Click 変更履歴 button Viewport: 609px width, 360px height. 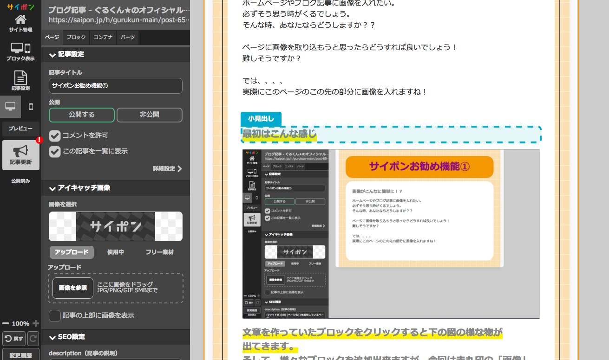click(x=20, y=355)
